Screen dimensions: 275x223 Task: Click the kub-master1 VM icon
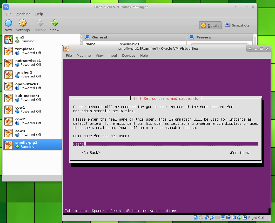coord(9,98)
